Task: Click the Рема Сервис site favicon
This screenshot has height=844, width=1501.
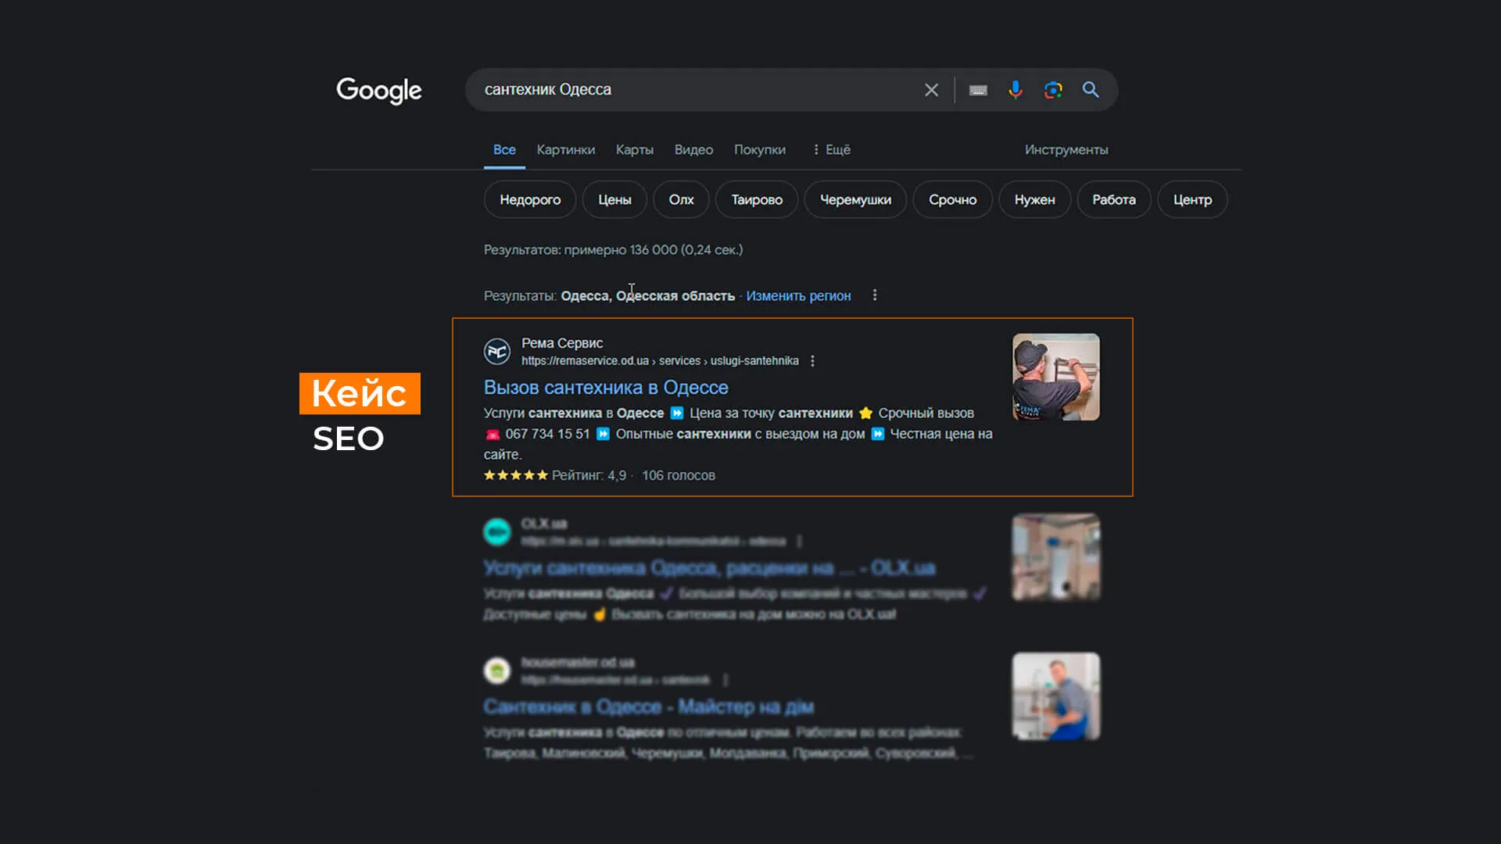Action: coord(497,352)
